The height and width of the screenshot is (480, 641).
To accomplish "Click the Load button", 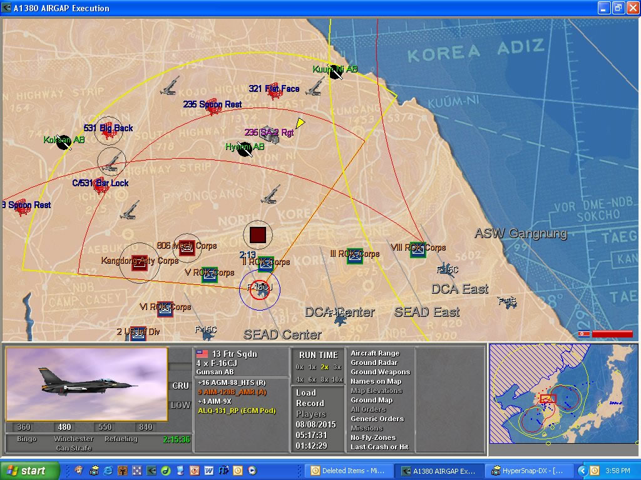I will tap(306, 392).
